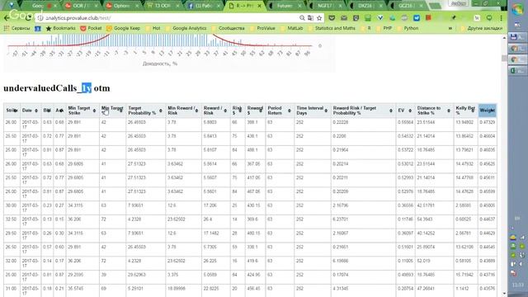Click the Pocket extension icon in toolbar

click(332, 18)
